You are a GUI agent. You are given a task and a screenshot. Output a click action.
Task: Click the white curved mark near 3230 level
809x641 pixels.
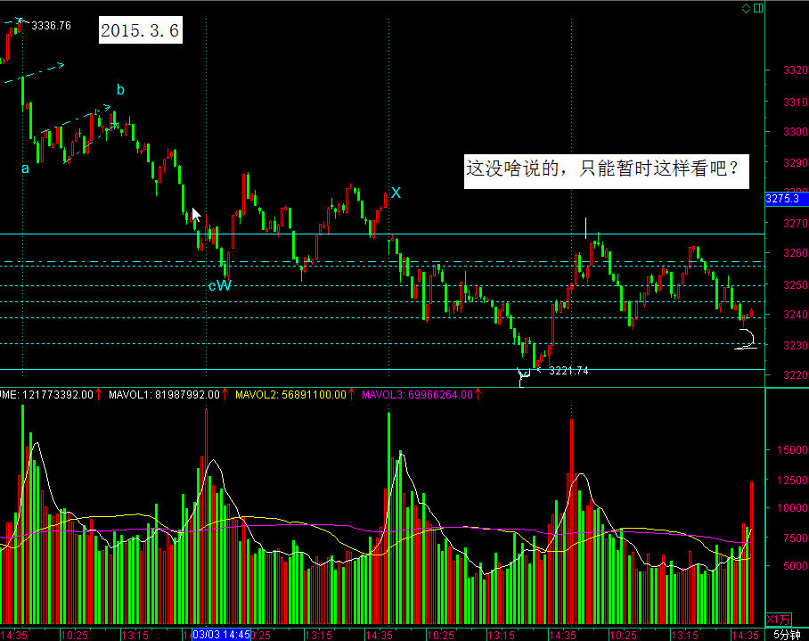click(746, 340)
